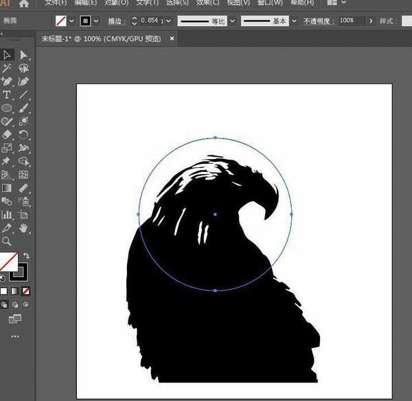
Task: Open the 效果(C) menu
Action: coord(207,3)
